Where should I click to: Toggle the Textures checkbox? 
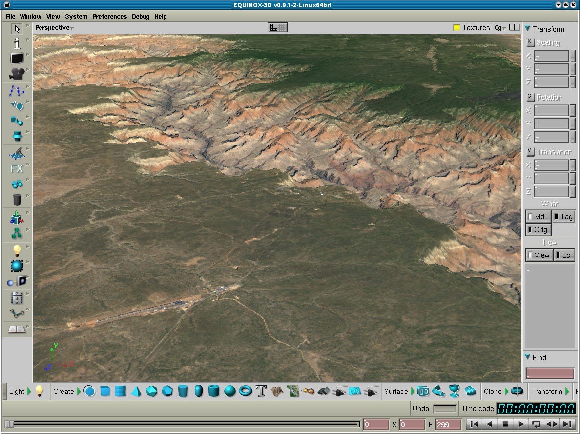[x=457, y=28]
